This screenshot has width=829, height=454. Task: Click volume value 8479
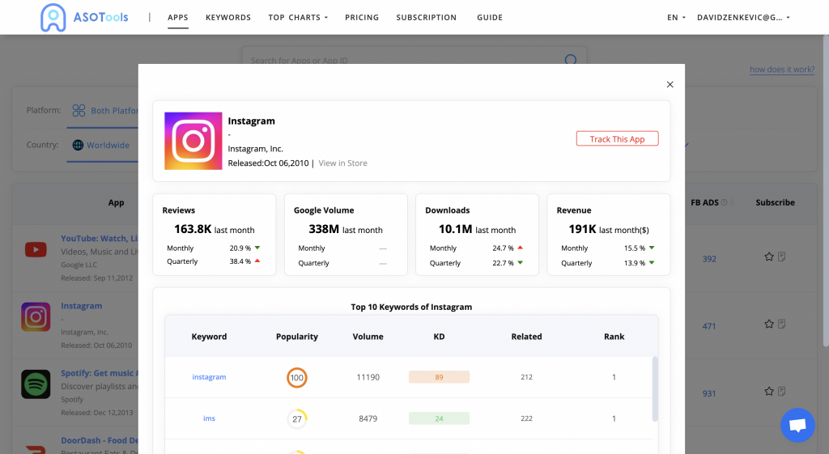(368, 418)
